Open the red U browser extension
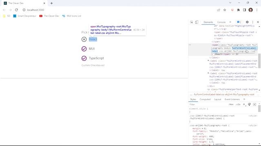This screenshot has height=146, width=261. coord(232,10)
